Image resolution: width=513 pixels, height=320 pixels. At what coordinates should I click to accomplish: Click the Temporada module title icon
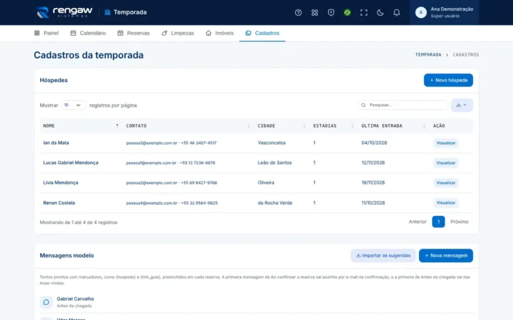click(108, 13)
